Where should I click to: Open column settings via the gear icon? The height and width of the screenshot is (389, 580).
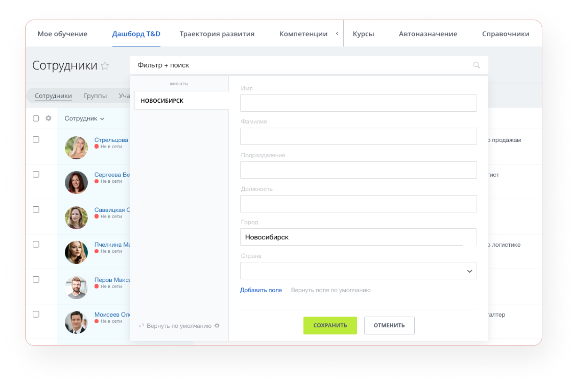pyautogui.click(x=48, y=118)
